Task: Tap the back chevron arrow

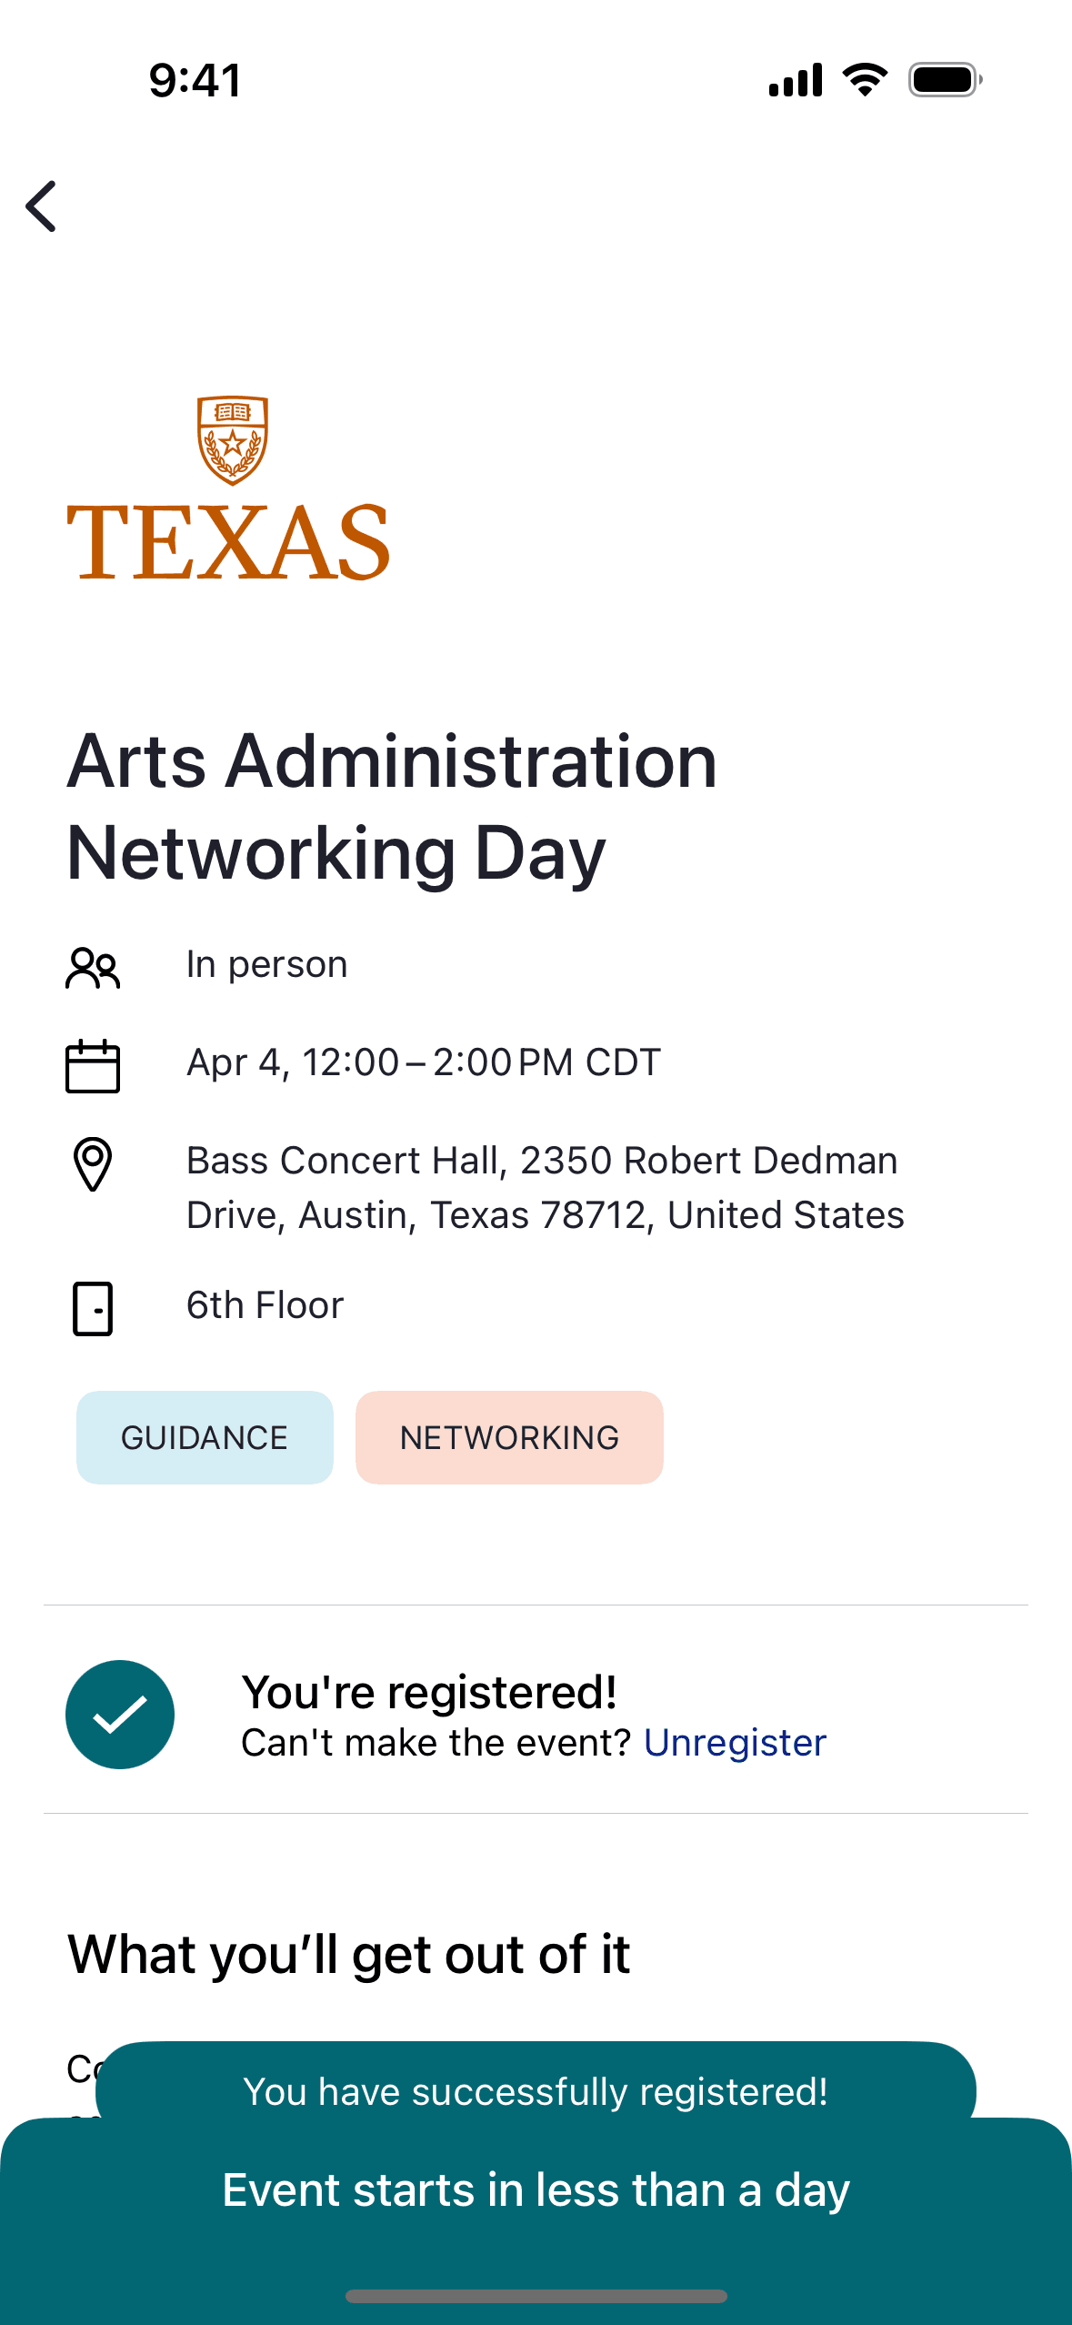Action: 42,206
